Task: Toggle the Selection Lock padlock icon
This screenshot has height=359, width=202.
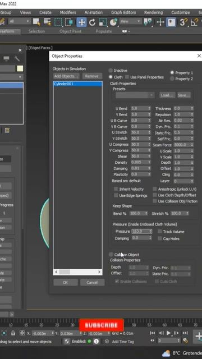Action: pos(13,333)
